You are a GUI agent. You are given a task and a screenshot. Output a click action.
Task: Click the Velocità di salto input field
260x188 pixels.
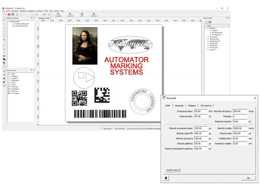click(x=240, y=128)
